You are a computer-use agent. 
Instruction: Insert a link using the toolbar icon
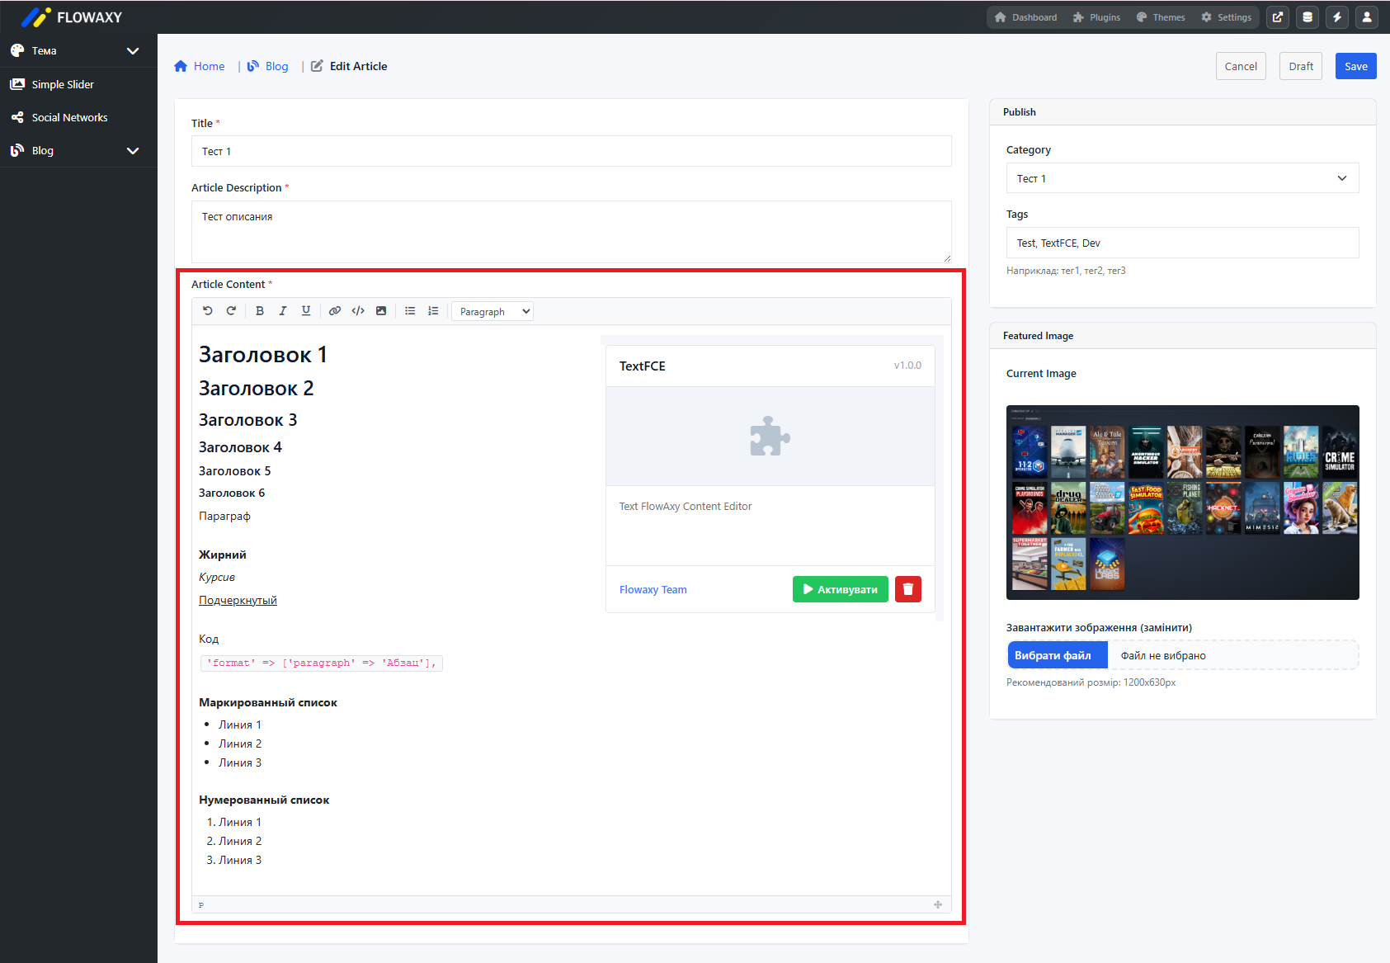tap(335, 311)
